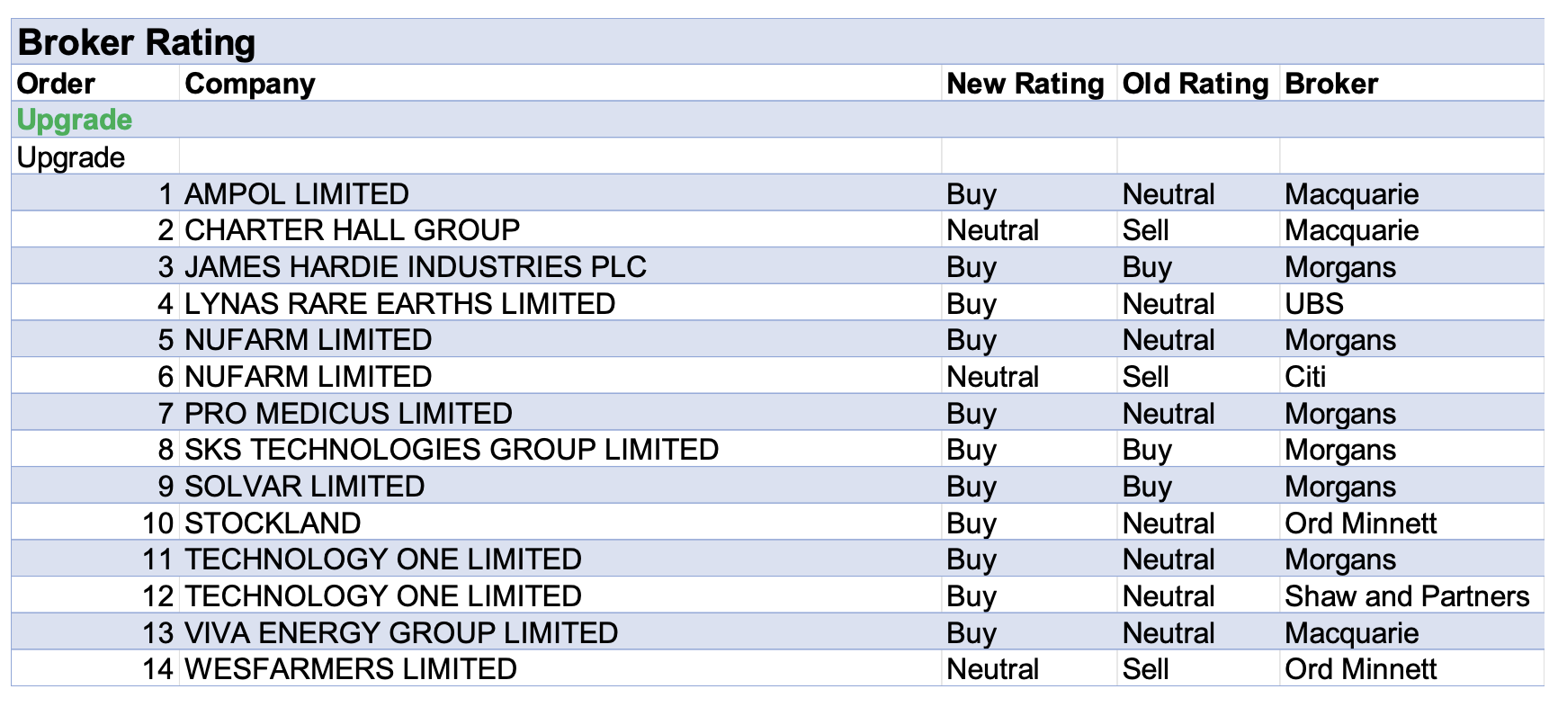Select the Shaw and Partners broker cell
The image size is (1558, 707).
tap(1406, 596)
